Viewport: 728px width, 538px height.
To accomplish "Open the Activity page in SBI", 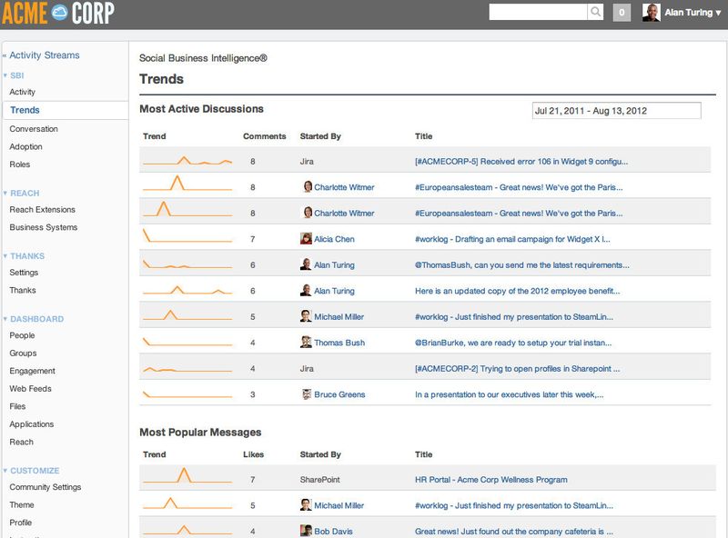I will 22,92.
